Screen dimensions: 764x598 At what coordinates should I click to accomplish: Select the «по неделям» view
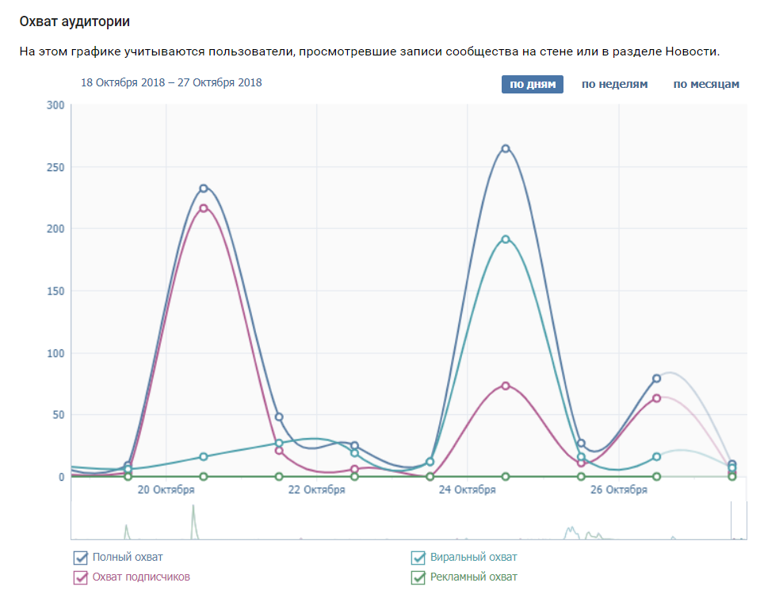pos(614,85)
